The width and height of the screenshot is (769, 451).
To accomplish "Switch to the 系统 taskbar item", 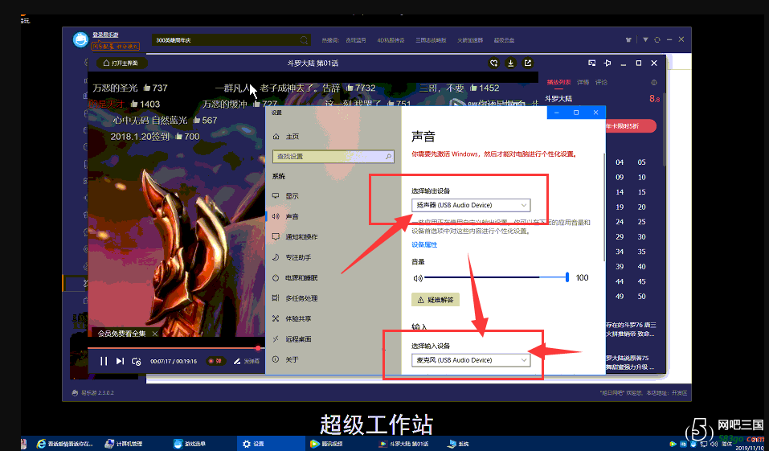I will (x=459, y=444).
